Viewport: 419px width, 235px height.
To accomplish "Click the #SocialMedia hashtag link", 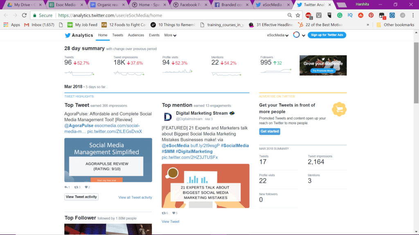I will point(235,146).
